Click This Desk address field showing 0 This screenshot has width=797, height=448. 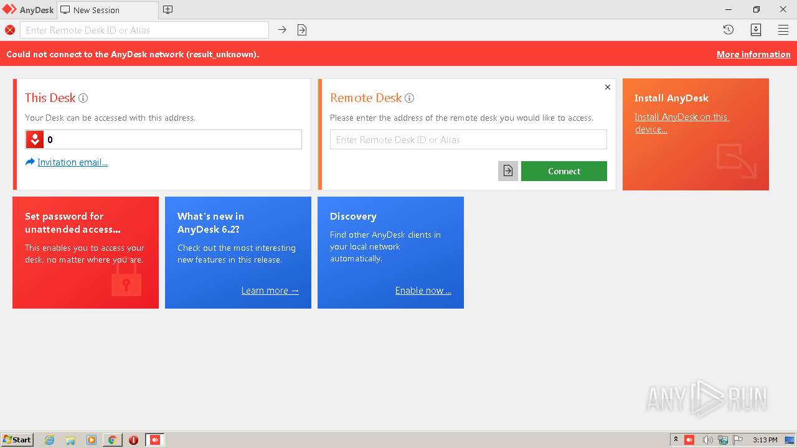pos(163,139)
